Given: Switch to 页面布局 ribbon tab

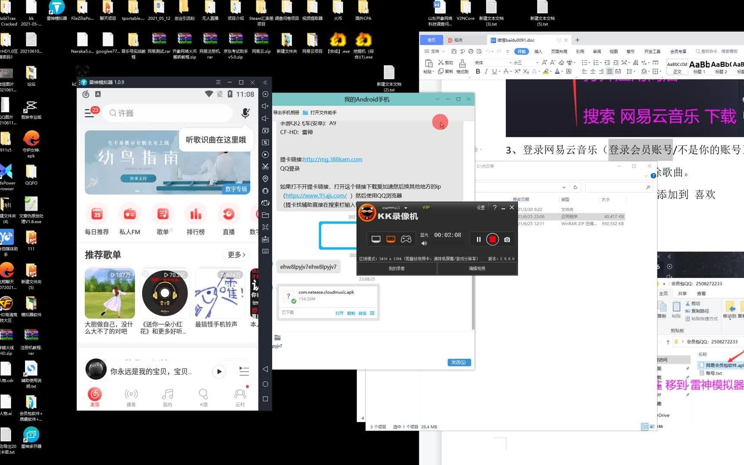Looking at the screenshot, I should coord(559,51).
